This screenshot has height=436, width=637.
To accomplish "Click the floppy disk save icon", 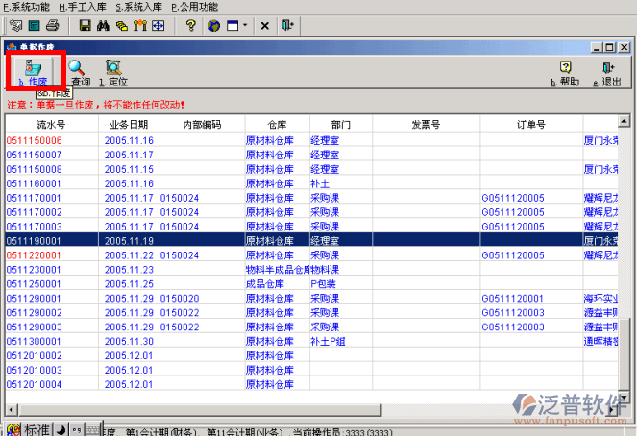I will (85, 25).
